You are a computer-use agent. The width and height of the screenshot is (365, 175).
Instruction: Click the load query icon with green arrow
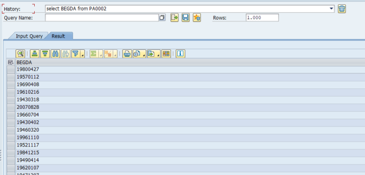coord(174,18)
